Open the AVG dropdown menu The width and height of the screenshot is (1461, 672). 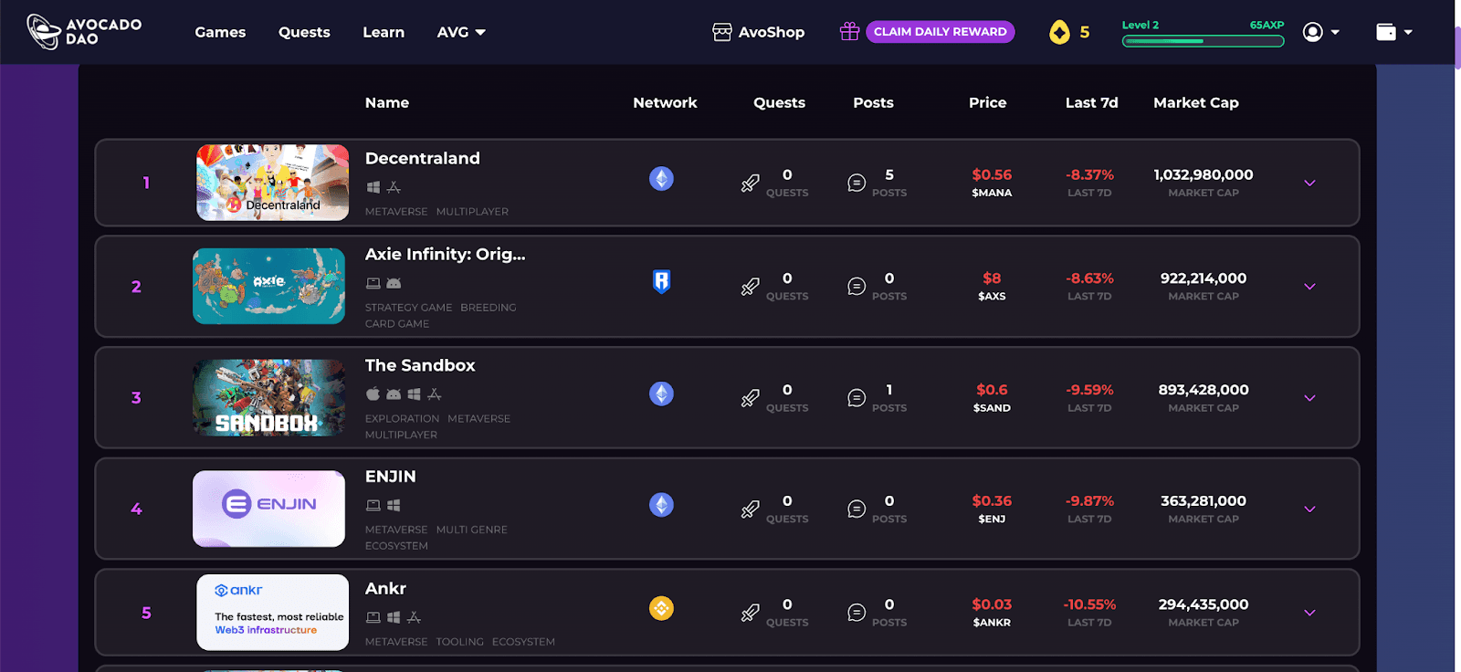(461, 32)
